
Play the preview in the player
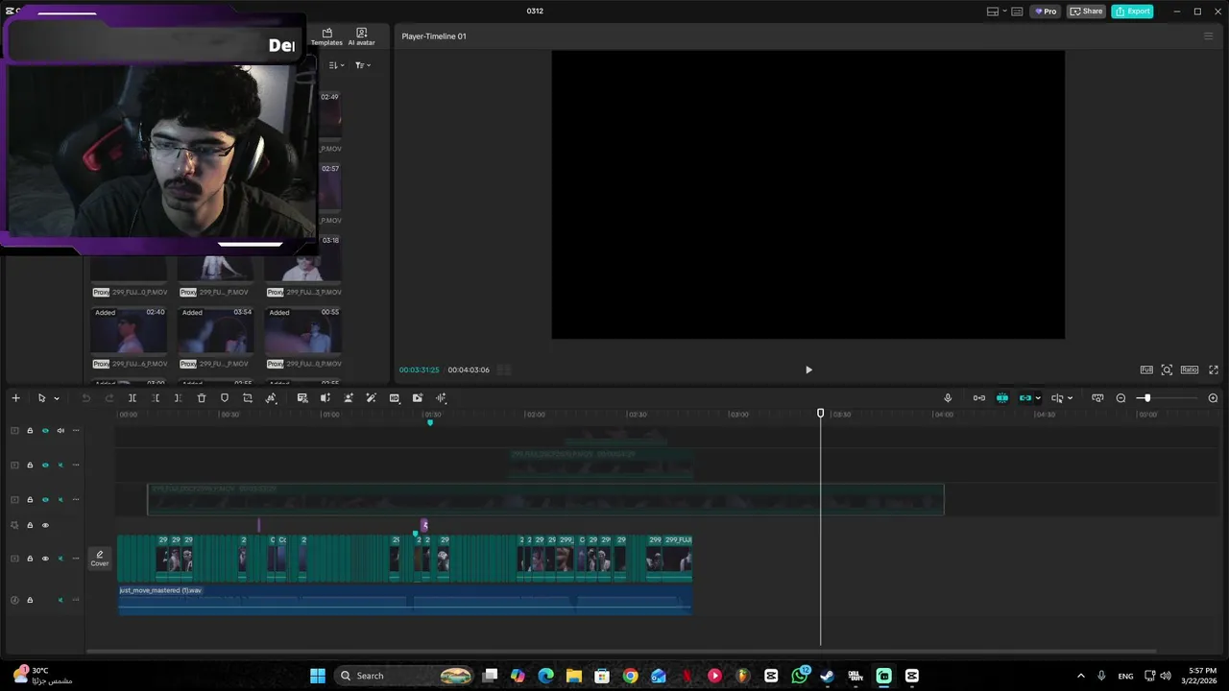coord(808,369)
